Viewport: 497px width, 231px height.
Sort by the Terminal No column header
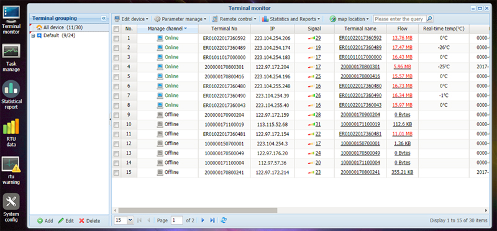pos(224,29)
